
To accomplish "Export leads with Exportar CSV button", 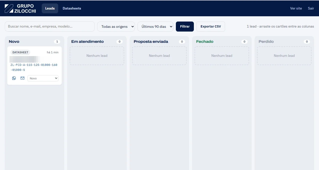I will [211, 27].
